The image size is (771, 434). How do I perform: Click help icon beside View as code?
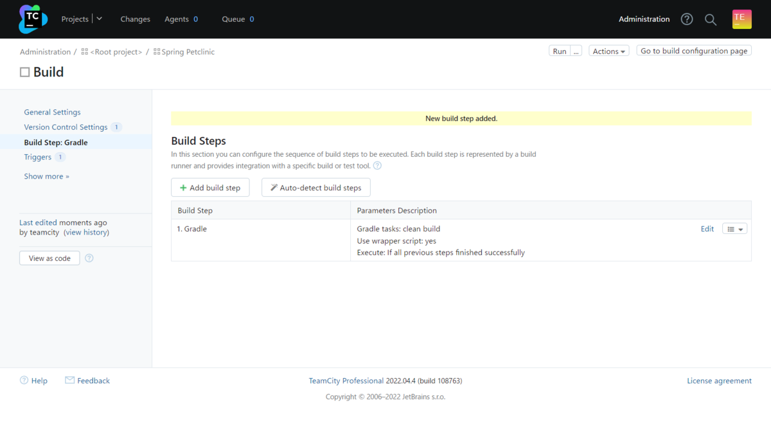tap(89, 258)
